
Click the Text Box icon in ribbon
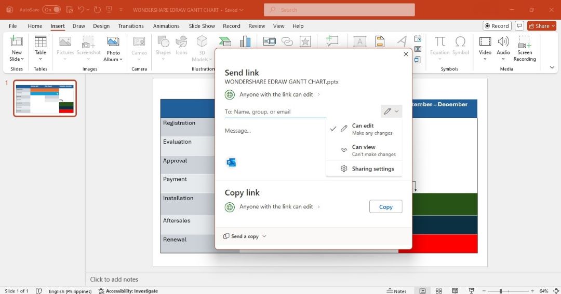pyautogui.click(x=359, y=41)
